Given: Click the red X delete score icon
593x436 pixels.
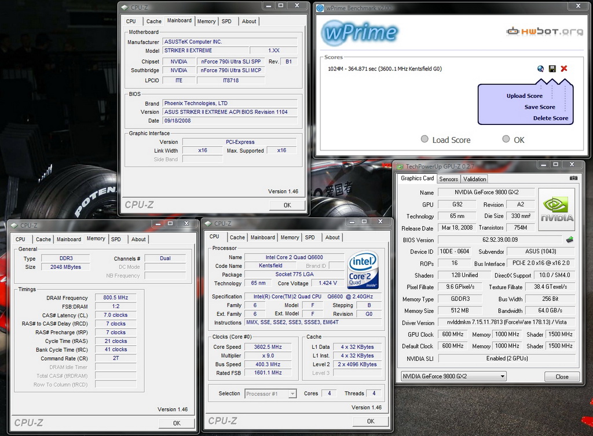Looking at the screenshot, I should pos(564,69).
